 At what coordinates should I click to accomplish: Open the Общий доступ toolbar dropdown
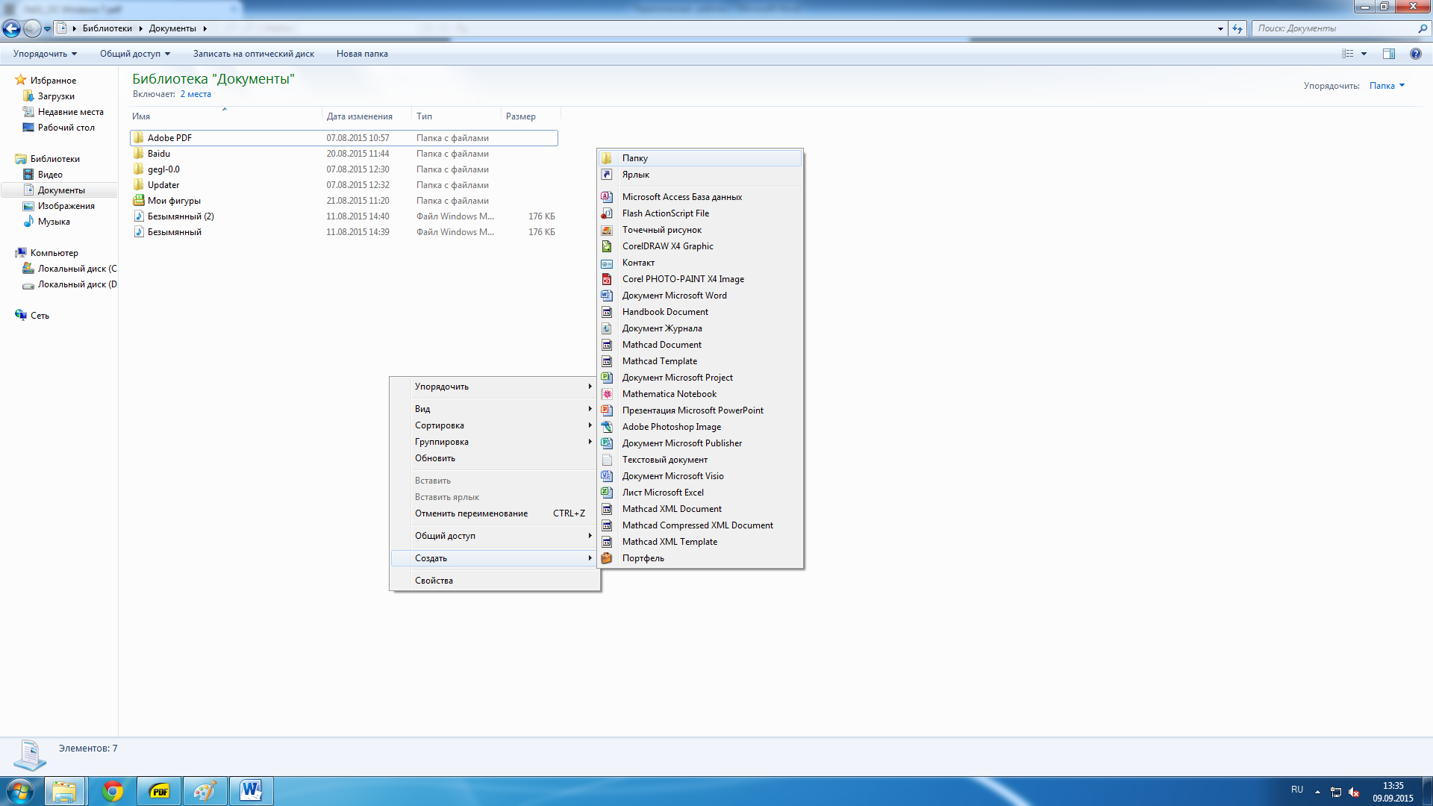point(135,54)
